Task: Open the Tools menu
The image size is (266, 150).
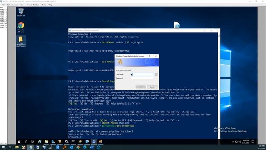Action: [44, 5]
